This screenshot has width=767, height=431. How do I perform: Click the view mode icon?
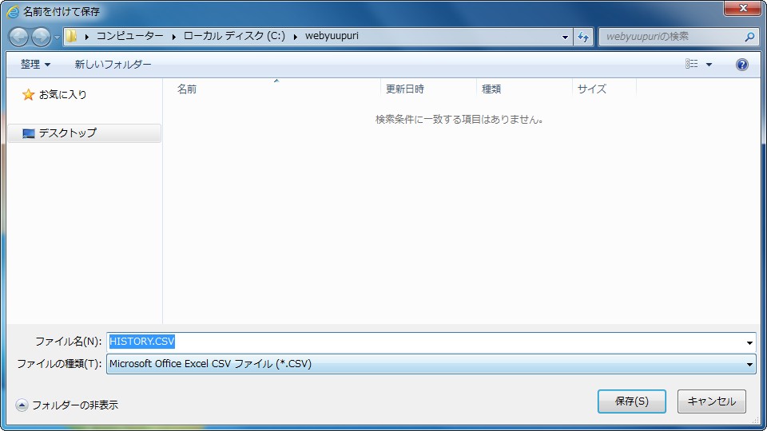[x=691, y=65]
